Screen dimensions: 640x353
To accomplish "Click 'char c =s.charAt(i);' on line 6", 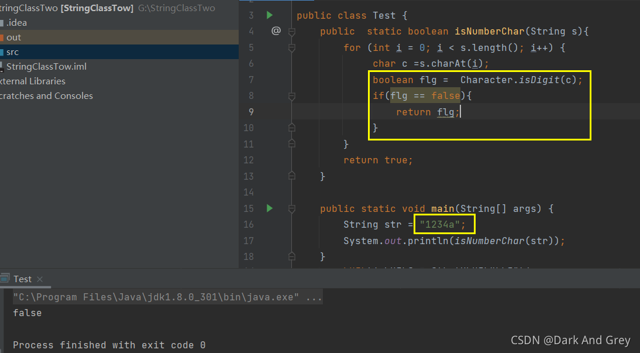I will coord(431,64).
